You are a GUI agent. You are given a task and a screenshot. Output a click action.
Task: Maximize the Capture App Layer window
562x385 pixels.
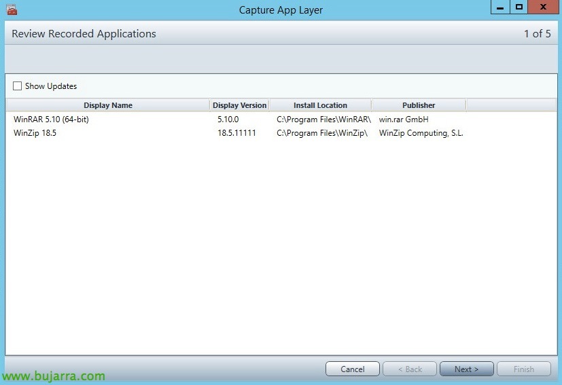519,7
